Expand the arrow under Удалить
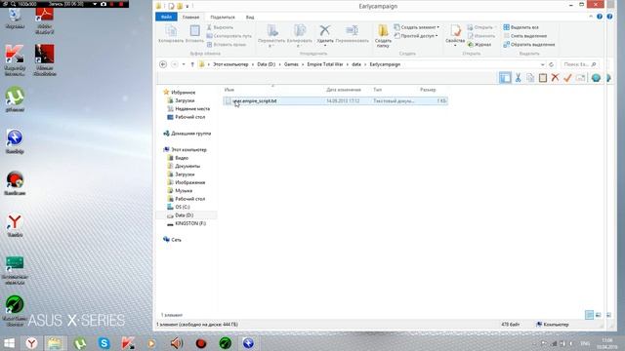 (325, 46)
